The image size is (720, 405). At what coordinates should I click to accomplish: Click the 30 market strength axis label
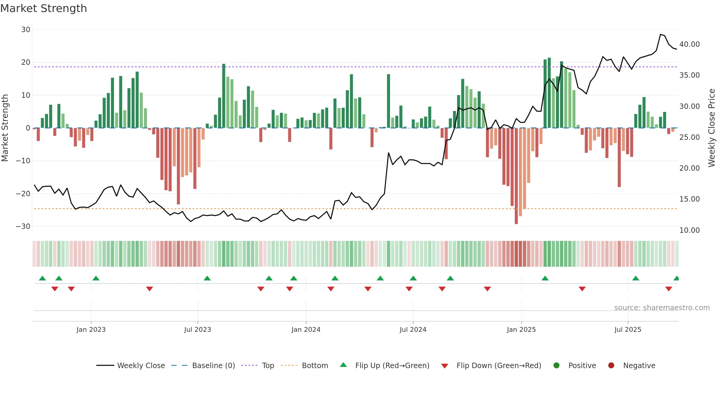26,30
